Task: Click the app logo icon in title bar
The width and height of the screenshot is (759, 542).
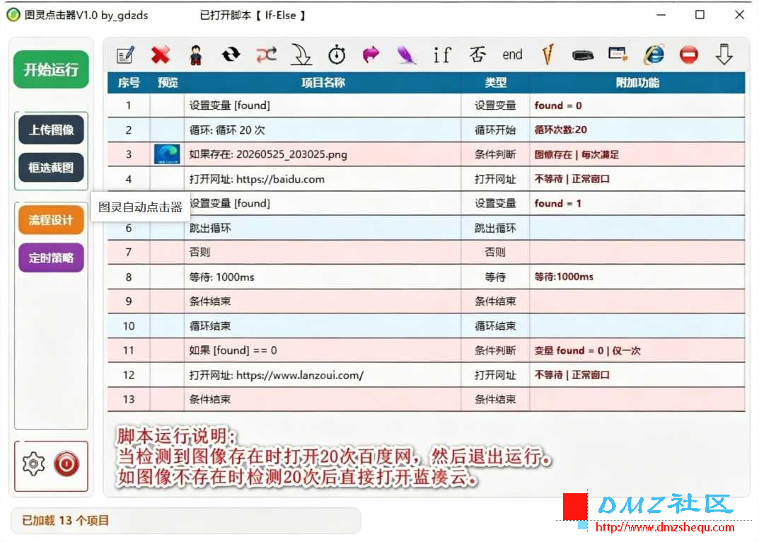Action: [13, 15]
